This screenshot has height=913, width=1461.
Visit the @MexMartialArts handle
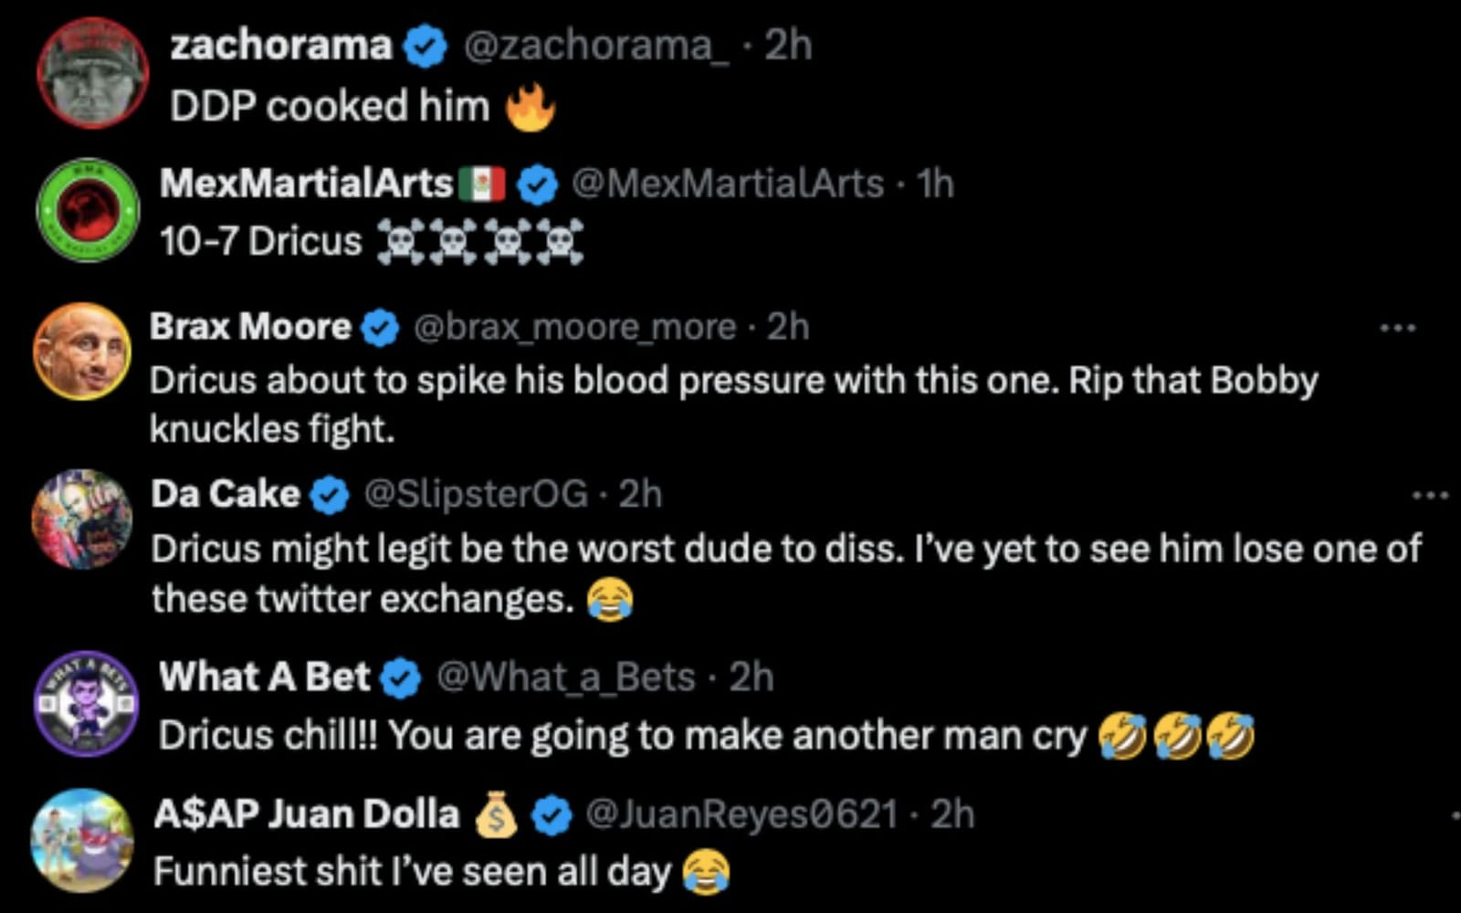[x=727, y=184]
